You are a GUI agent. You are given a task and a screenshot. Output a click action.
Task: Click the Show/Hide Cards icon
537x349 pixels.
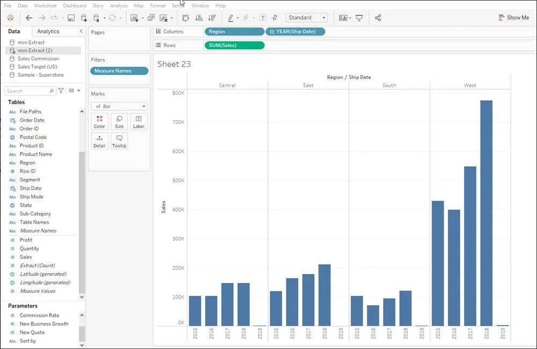point(343,18)
